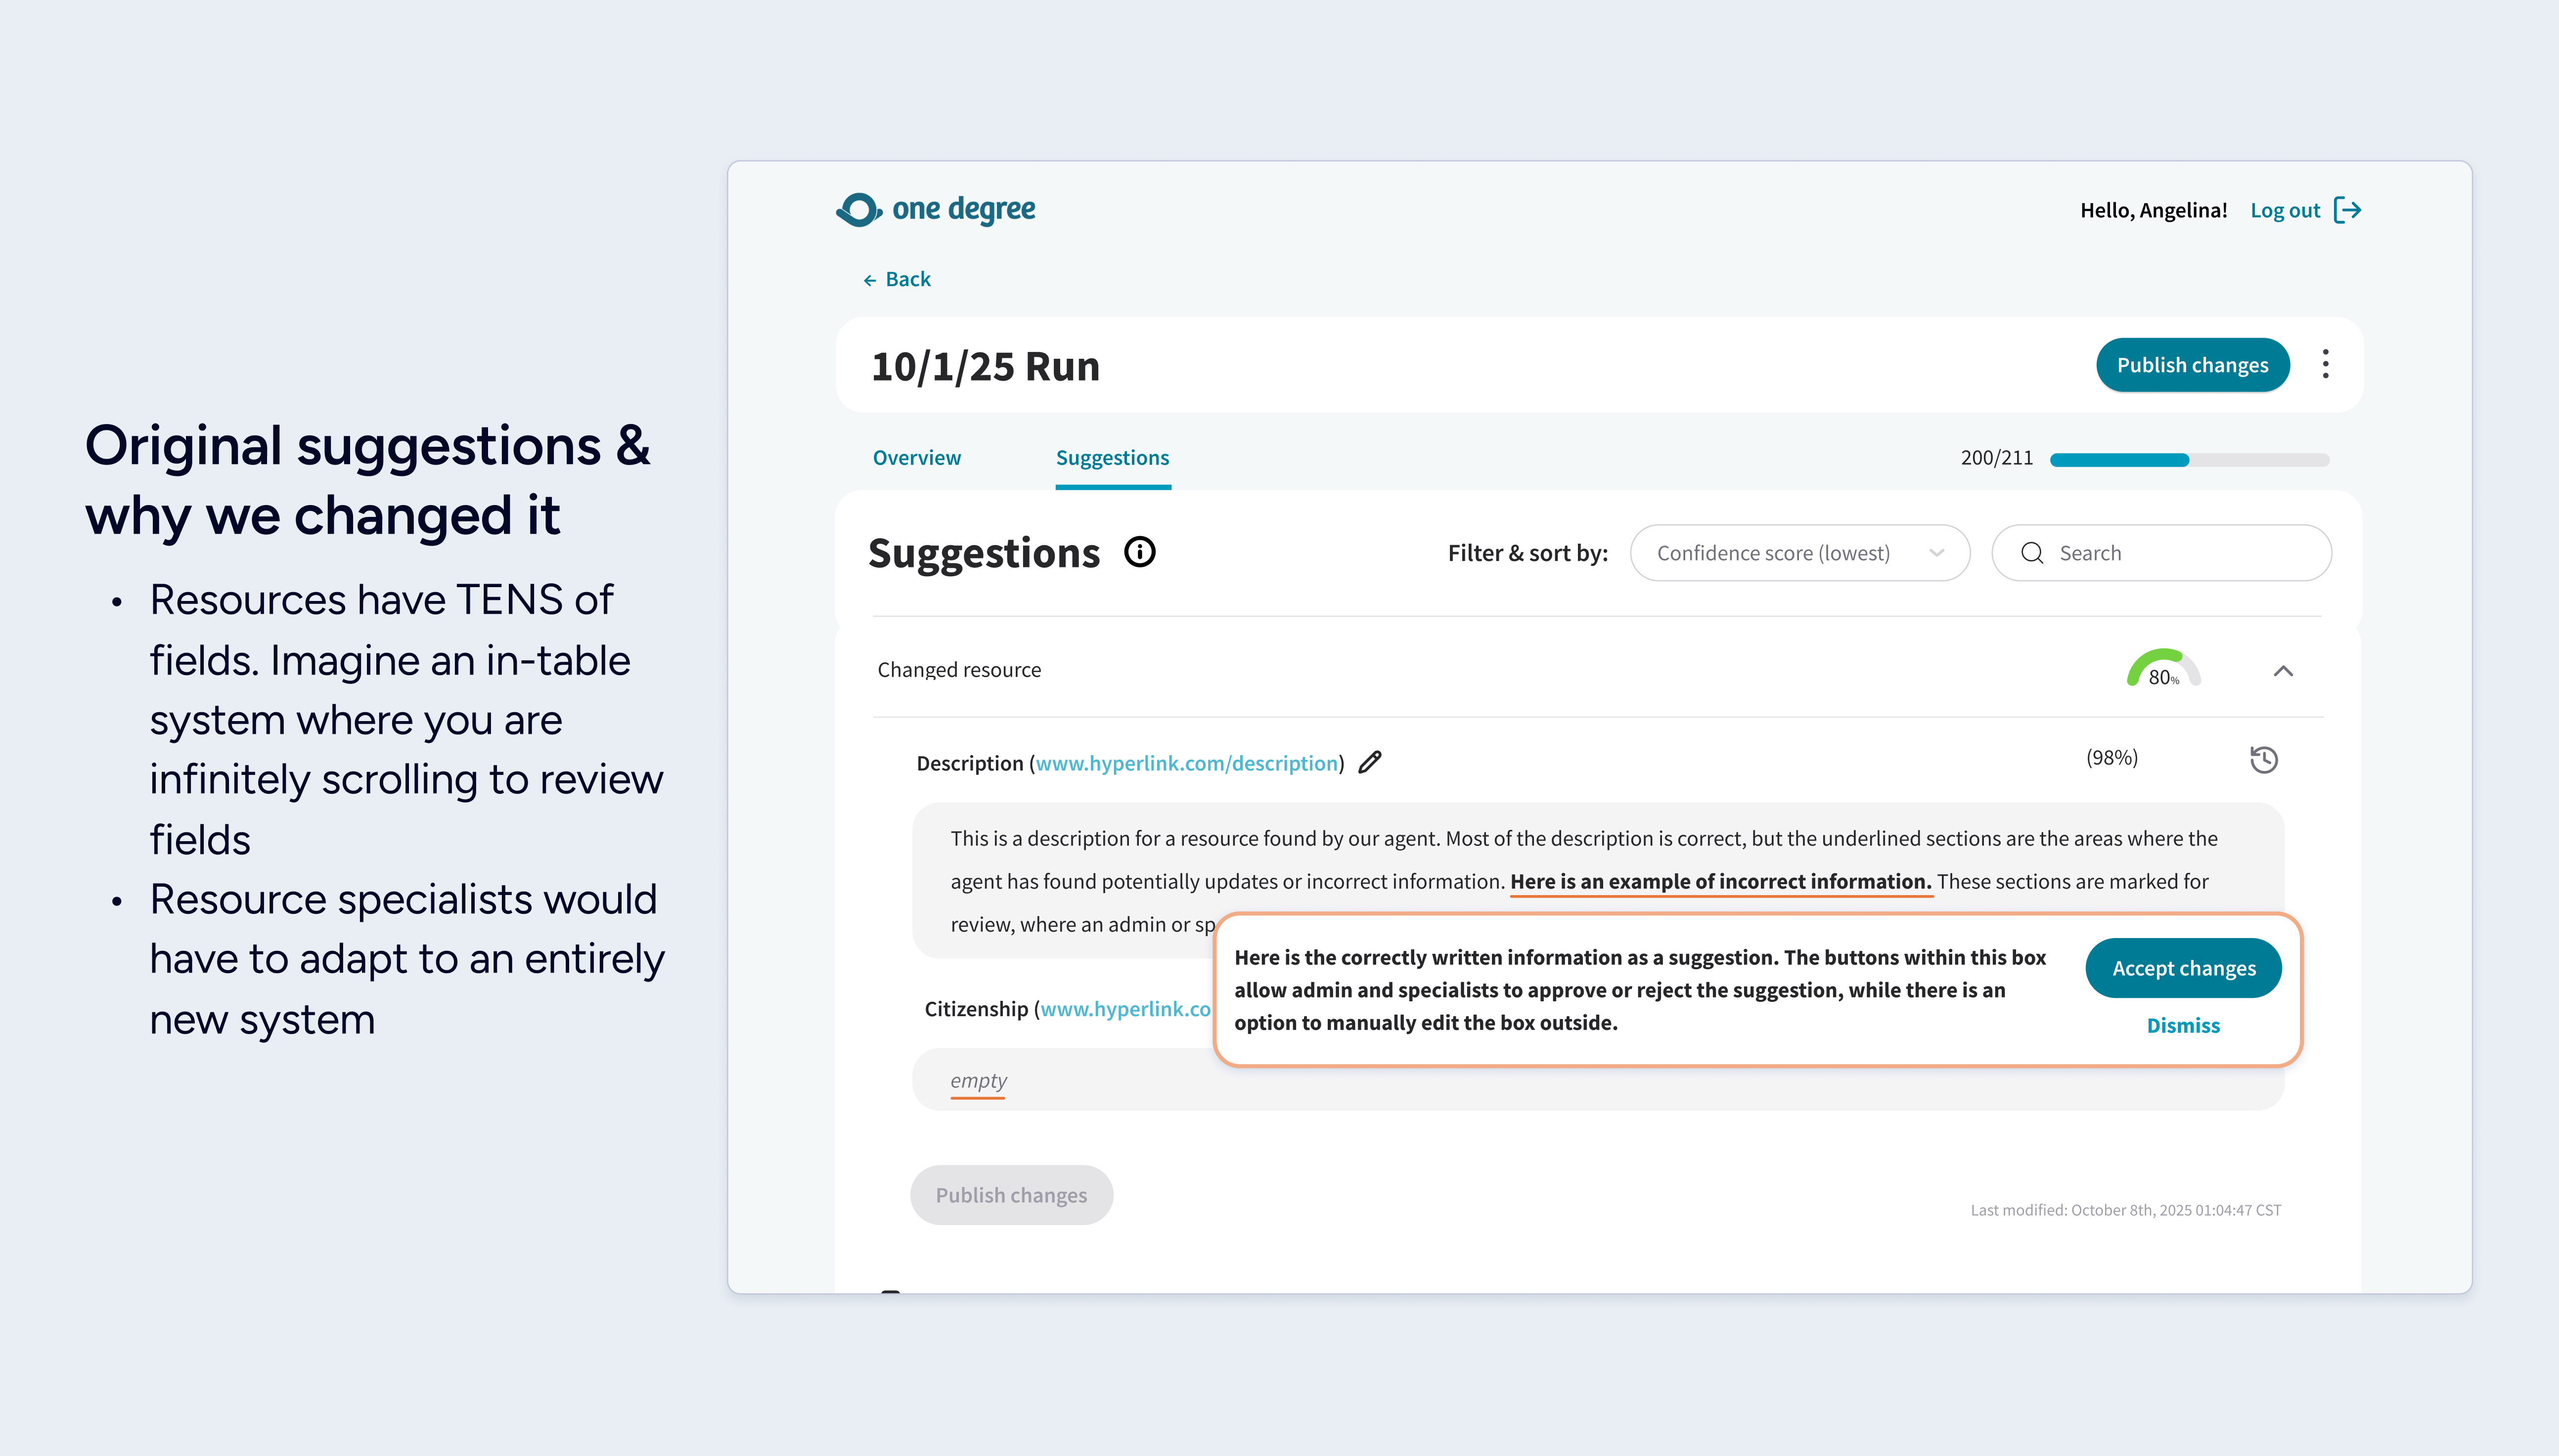Image resolution: width=2559 pixels, height=1456 pixels.
Task: Dismiss the suggestion popup
Action: click(2183, 1025)
